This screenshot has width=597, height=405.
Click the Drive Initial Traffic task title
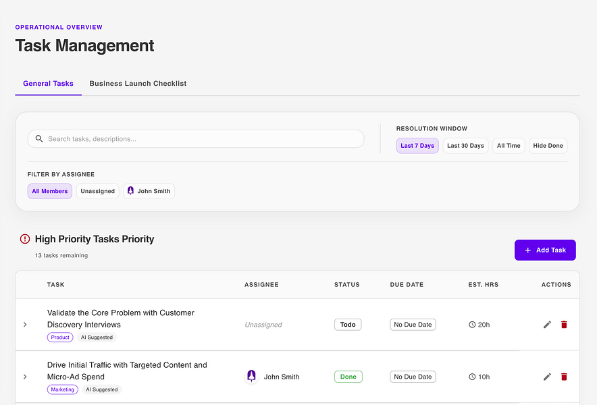click(127, 371)
